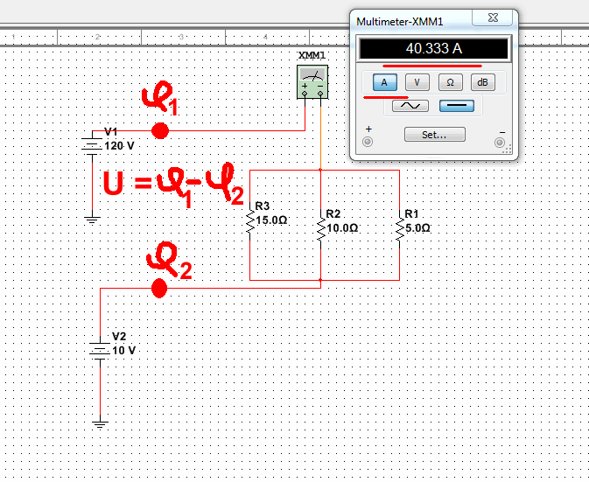Close the Multimeter-XMM1 window
Image resolution: width=589 pixels, height=482 pixels.
tap(494, 19)
